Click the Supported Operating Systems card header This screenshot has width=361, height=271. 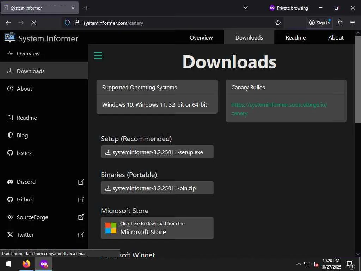(x=157, y=88)
